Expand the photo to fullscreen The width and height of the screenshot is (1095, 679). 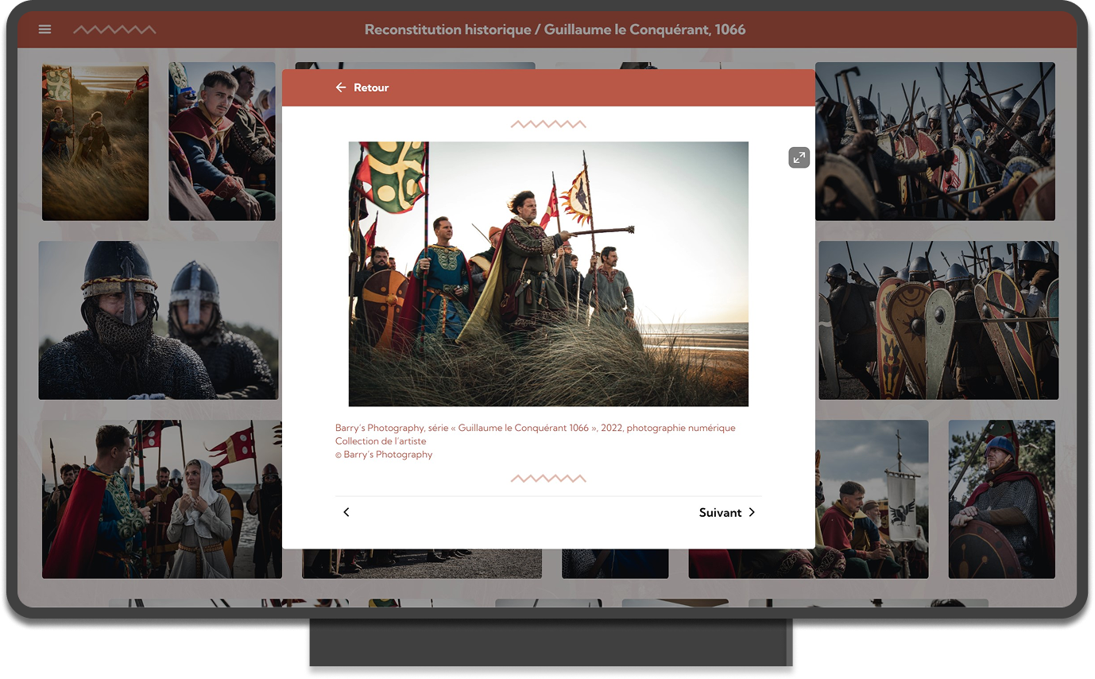coord(799,157)
